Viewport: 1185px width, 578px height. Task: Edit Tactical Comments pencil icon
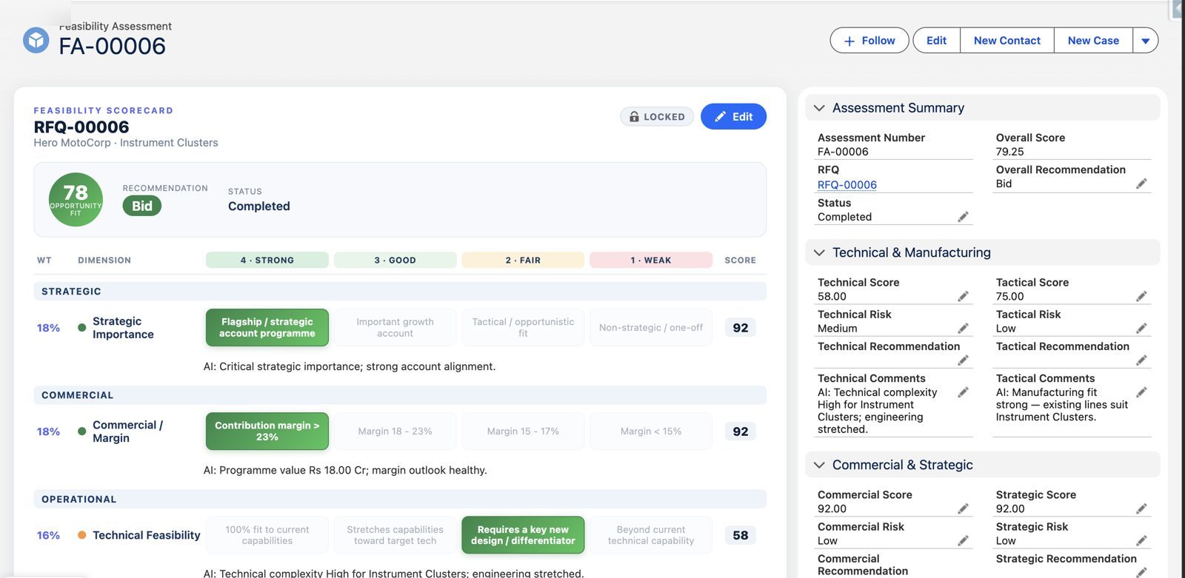pos(1141,392)
